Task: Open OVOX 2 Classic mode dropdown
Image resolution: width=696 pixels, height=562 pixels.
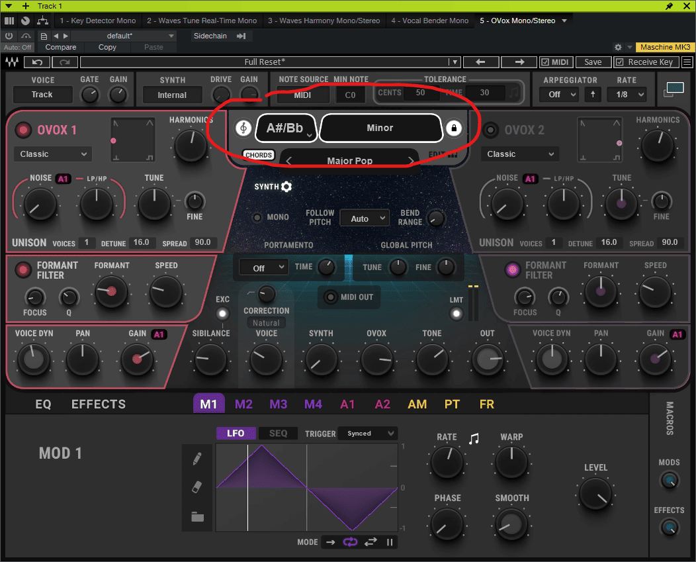Action: (520, 154)
